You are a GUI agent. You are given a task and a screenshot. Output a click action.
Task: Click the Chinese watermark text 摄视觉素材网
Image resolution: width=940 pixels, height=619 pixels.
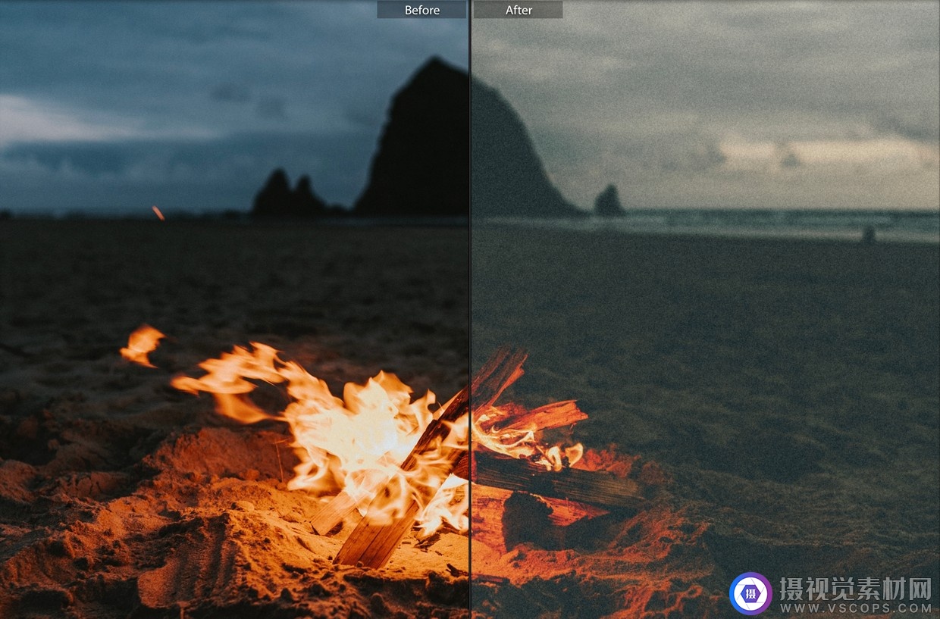(856, 587)
